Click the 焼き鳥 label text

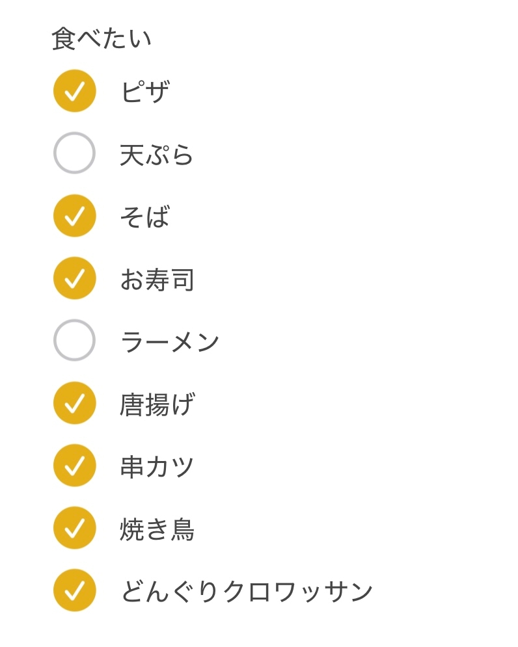pyautogui.click(x=157, y=529)
